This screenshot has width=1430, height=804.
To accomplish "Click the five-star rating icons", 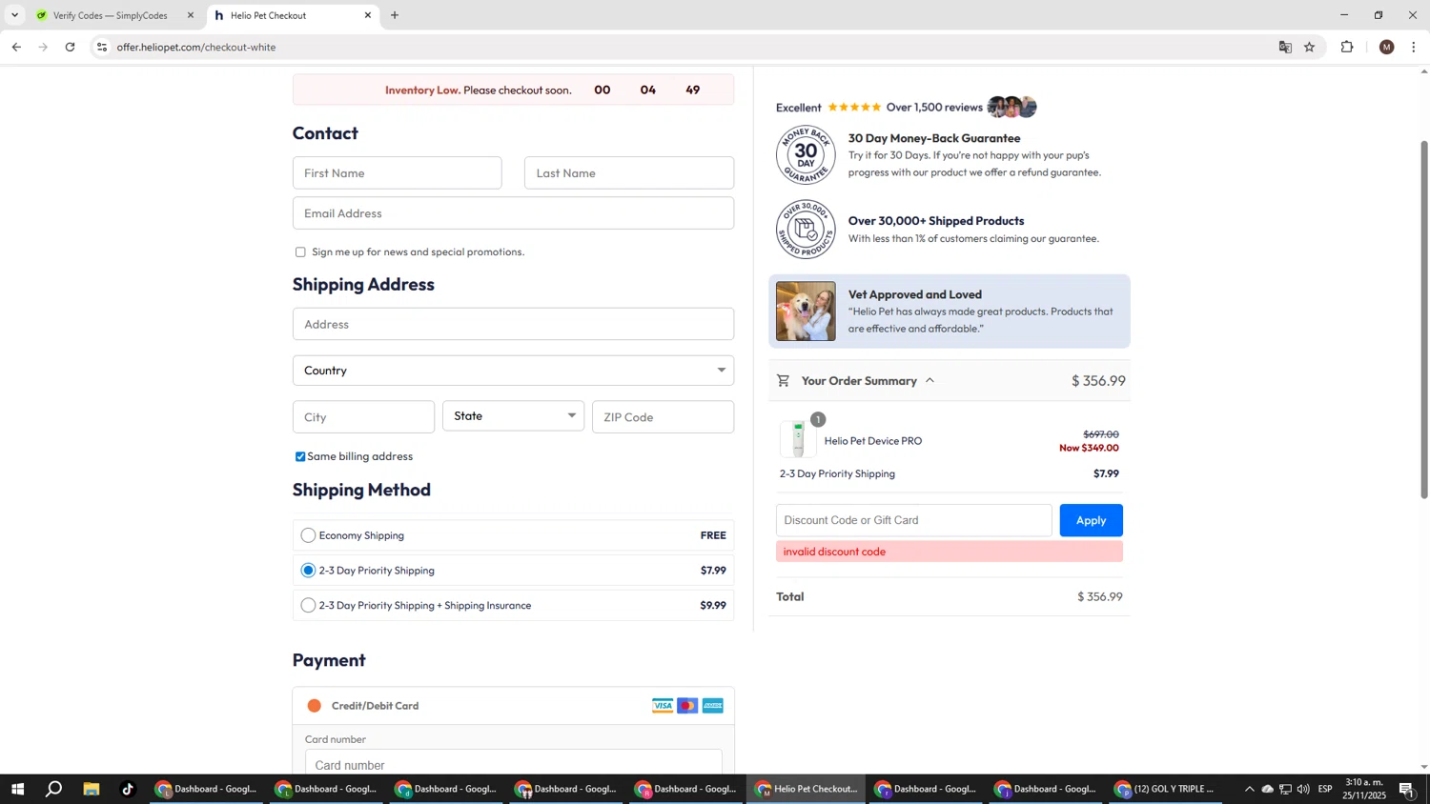I will (854, 108).
